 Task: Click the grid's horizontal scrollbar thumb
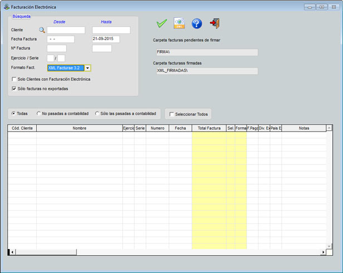point(46,252)
